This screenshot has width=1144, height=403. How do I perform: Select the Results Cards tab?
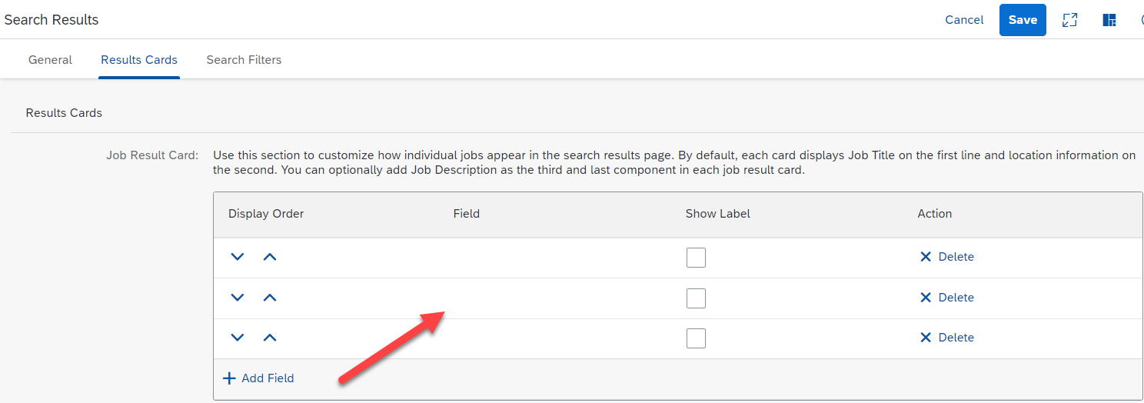pyautogui.click(x=139, y=60)
